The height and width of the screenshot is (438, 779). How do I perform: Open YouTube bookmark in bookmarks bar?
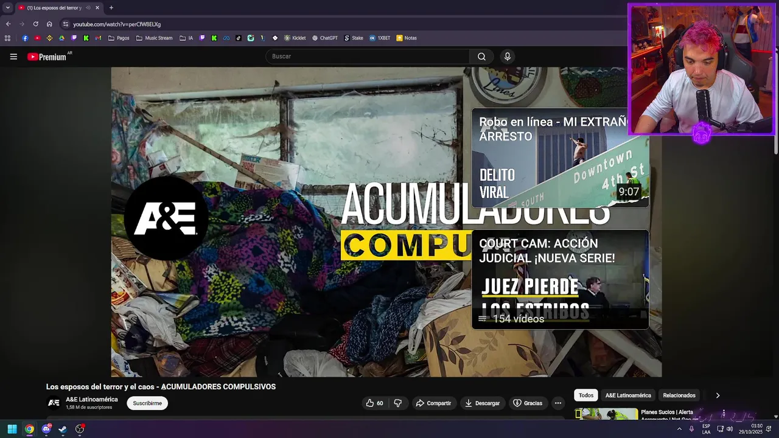pos(37,38)
